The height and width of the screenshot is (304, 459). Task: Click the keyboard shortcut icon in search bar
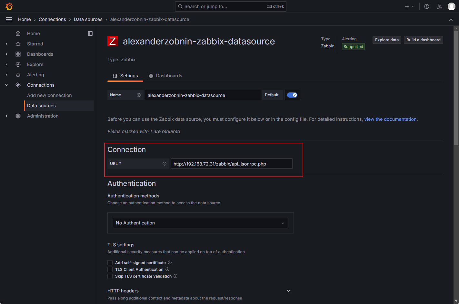click(269, 6)
